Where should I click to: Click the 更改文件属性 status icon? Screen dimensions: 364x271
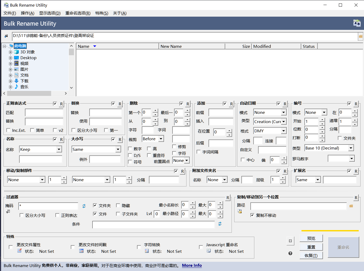(20, 251)
